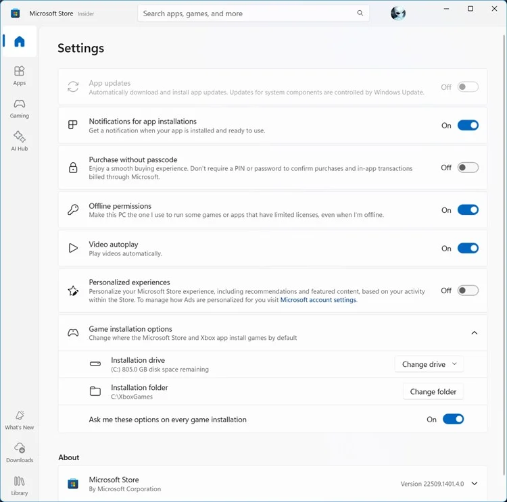Click the Installation drive label

click(x=138, y=360)
